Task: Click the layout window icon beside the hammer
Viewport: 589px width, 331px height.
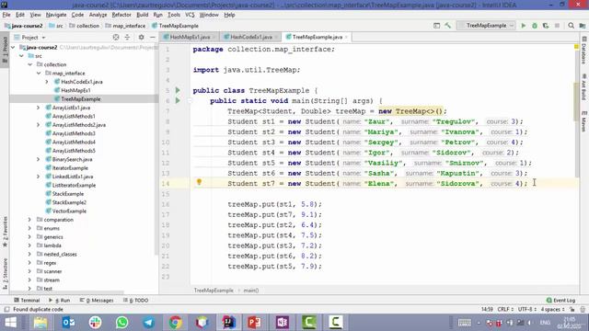Action: pyautogui.click(x=436, y=26)
